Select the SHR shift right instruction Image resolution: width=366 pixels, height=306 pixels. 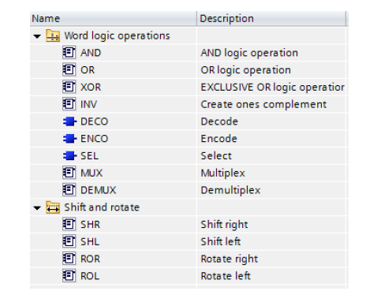(x=90, y=225)
